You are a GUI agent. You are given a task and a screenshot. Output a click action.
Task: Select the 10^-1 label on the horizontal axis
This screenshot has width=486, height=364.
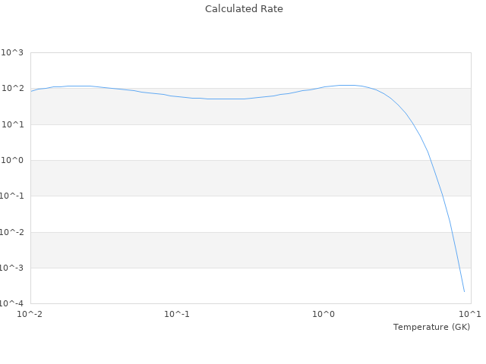(x=177, y=314)
